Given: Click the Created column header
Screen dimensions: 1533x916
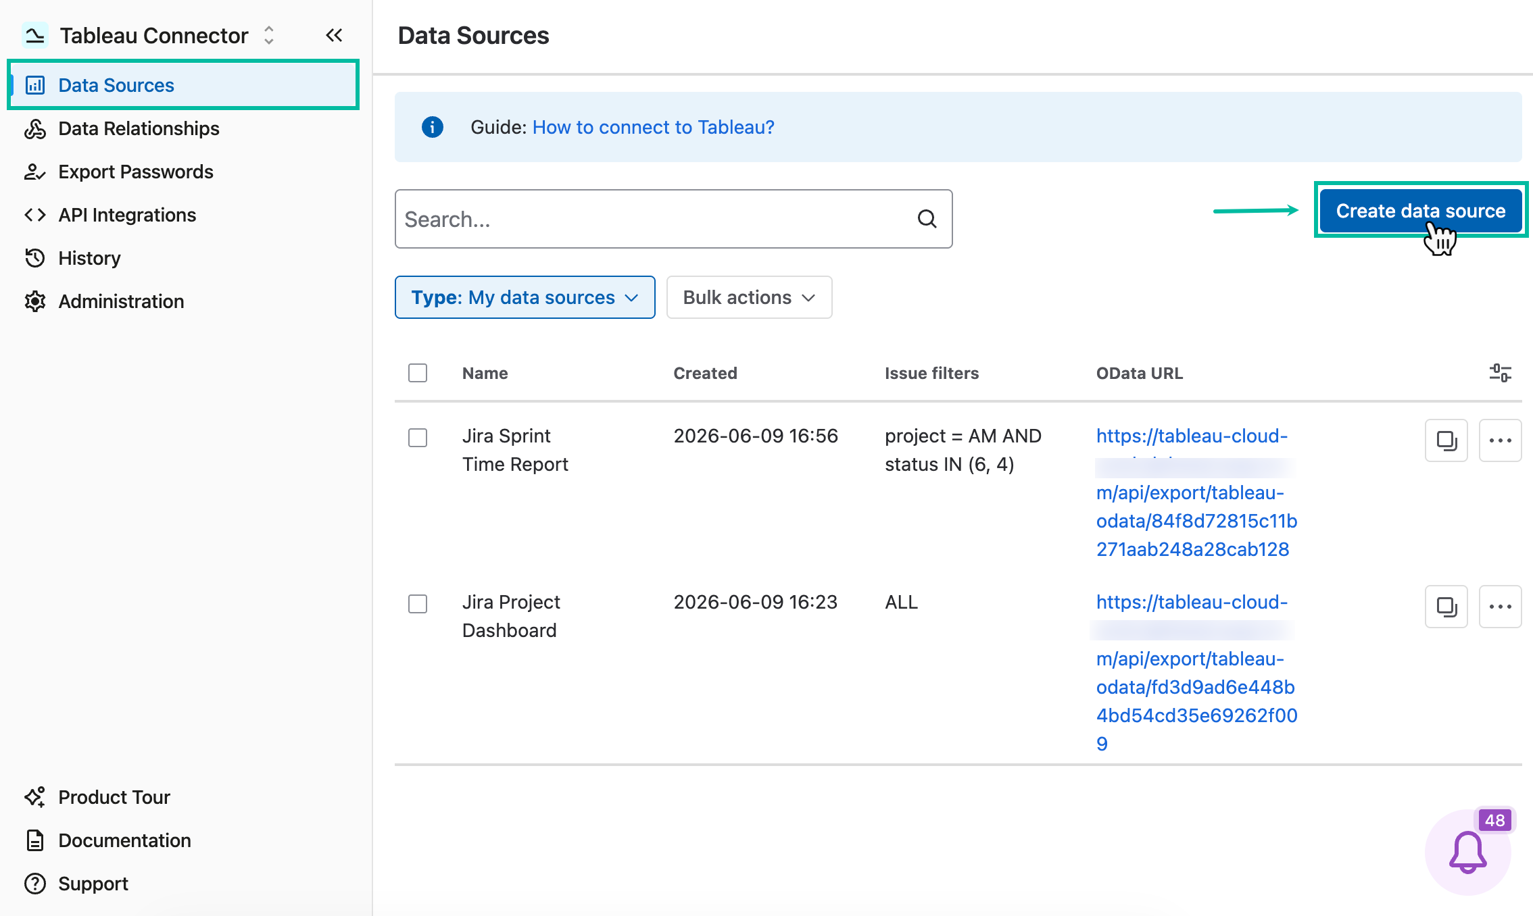Looking at the screenshot, I should coord(705,373).
